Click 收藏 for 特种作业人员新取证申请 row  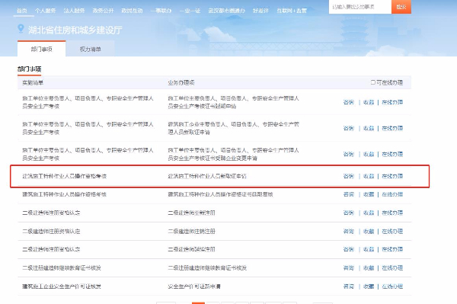click(369, 176)
